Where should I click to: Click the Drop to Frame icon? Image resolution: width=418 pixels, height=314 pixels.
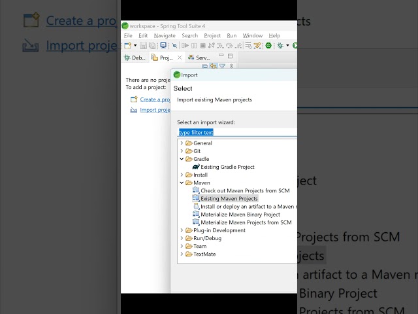click(x=248, y=45)
